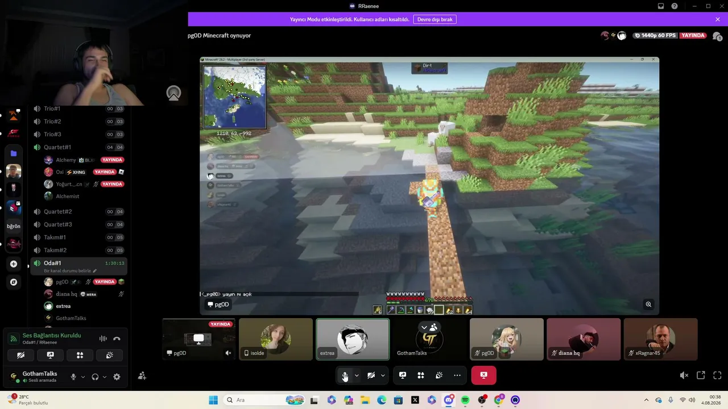Share your screen from voice panel
The height and width of the screenshot is (409, 728).
coord(51,355)
